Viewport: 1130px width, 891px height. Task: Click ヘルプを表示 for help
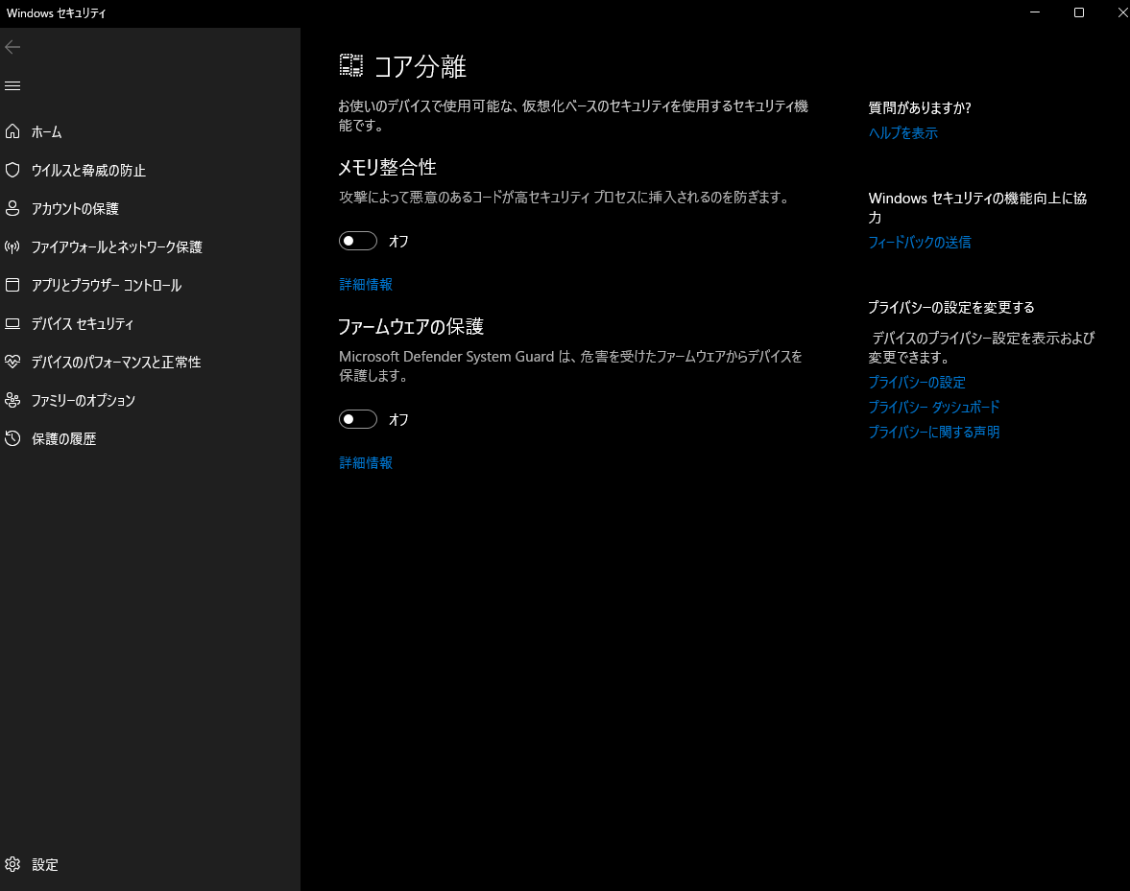pos(902,132)
